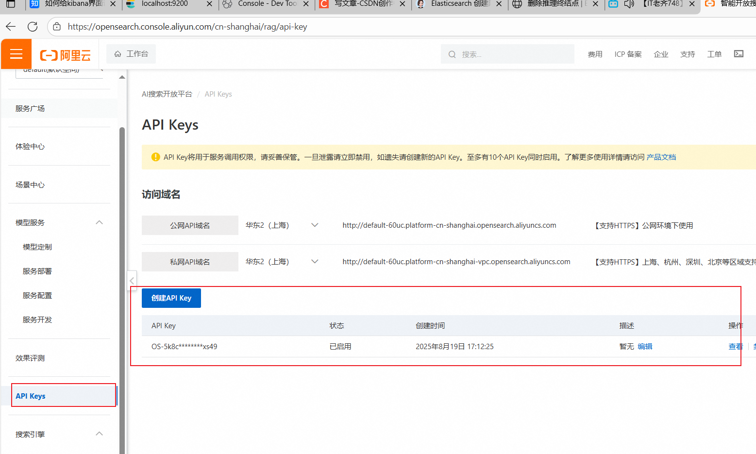
Task: Click the Aliyun logo
Action: pyautogui.click(x=66, y=55)
